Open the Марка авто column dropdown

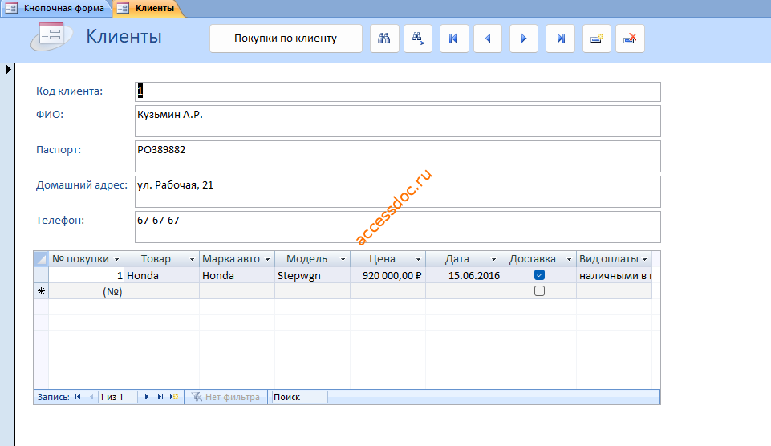[267, 259]
